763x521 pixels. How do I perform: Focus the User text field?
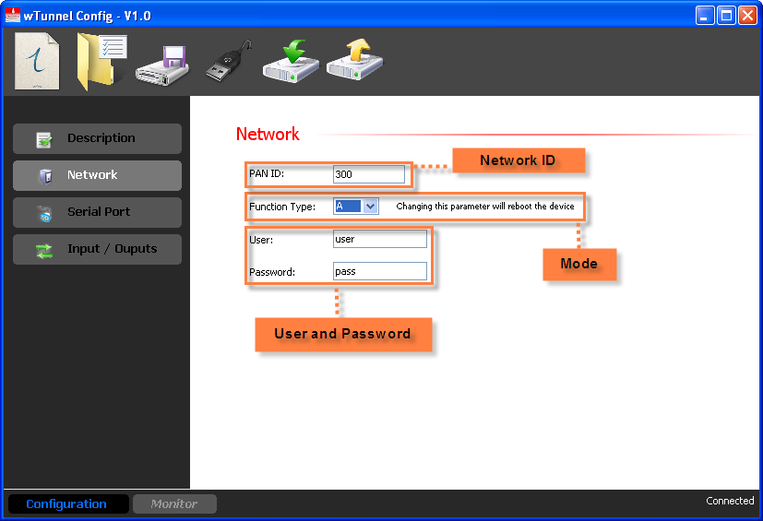coord(379,239)
